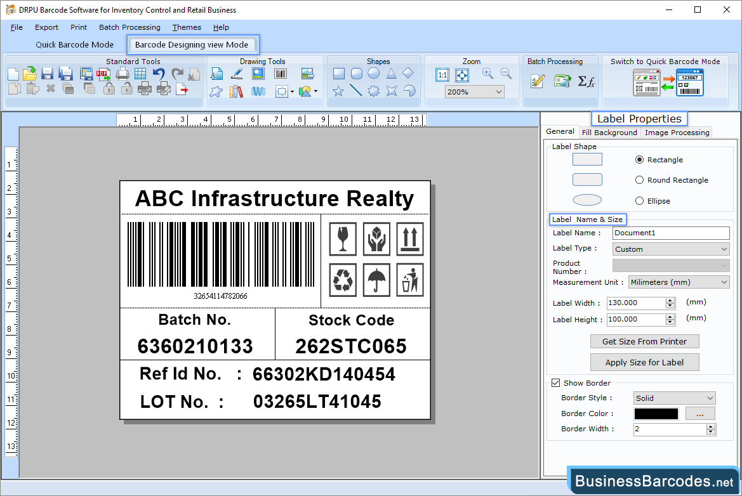Click the exit document icon with red arrow
This screenshot has height=496, width=742.
182,89
